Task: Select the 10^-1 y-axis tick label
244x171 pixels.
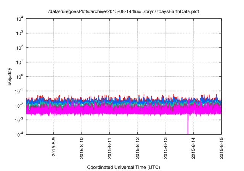Action: click(x=19, y=91)
